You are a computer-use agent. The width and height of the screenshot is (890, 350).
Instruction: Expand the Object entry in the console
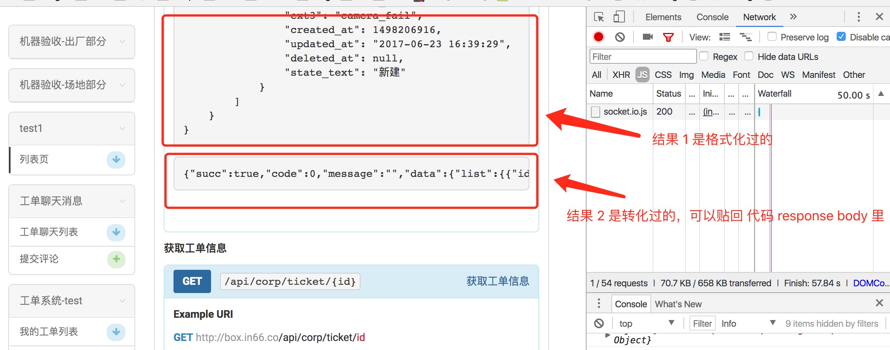click(x=607, y=335)
